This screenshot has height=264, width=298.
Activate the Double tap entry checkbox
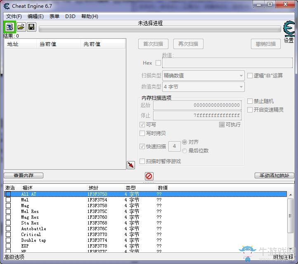(8, 240)
